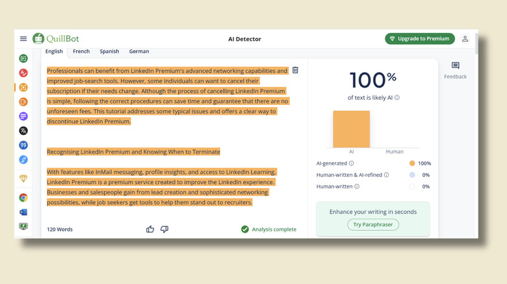The width and height of the screenshot is (507, 284).
Task: Open the user account profile icon
Action: (465, 39)
